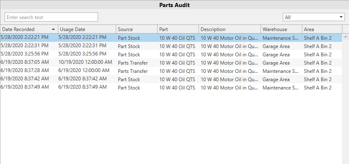Image resolution: width=349 pixels, height=164 pixels.
Task: Click 10 W 40 Oil QTS in 8:37:42 AM row
Action: (177, 80)
